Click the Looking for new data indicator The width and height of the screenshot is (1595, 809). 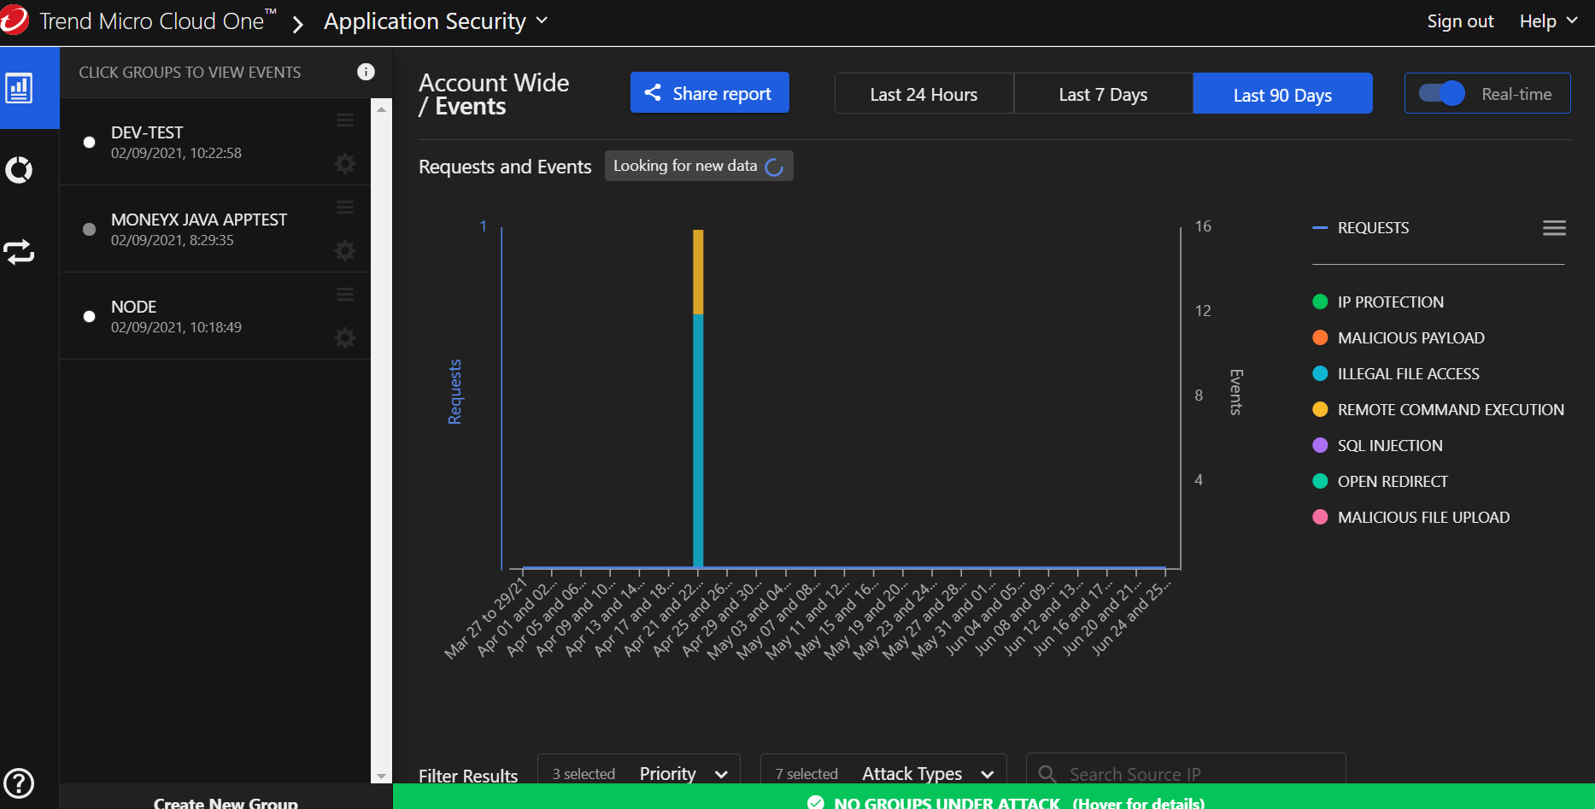[699, 166]
